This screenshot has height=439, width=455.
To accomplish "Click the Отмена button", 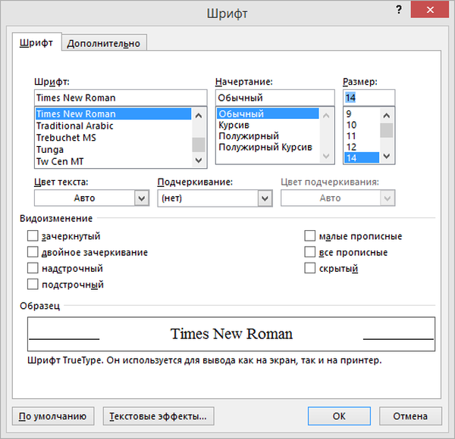I will (x=409, y=416).
